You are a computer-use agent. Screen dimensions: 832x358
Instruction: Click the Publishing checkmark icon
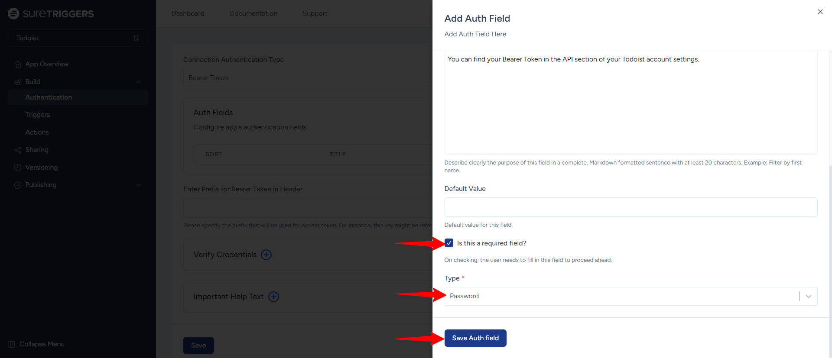[18, 185]
